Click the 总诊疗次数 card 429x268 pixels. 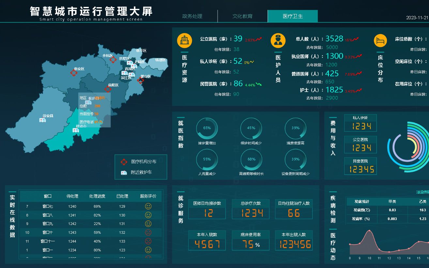tap(251, 209)
